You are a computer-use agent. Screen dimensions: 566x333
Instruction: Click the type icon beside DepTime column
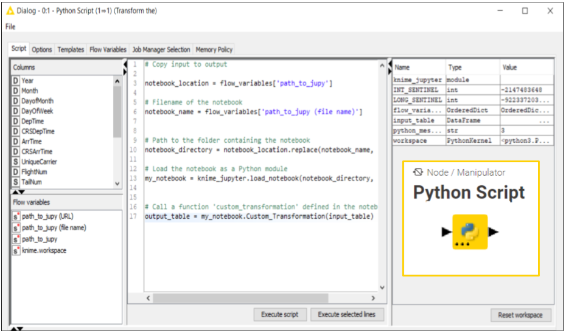click(16, 121)
